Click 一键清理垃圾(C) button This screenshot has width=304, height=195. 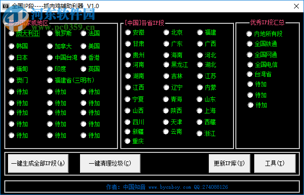click(110, 164)
